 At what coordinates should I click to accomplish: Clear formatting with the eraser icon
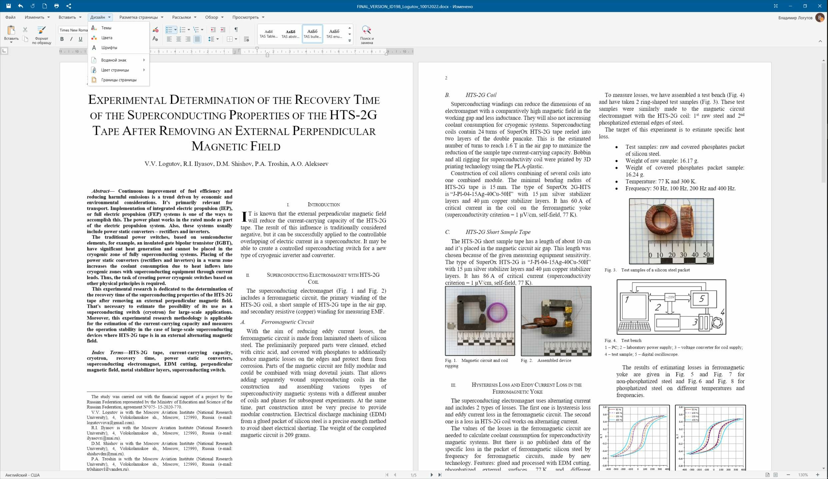point(155,30)
